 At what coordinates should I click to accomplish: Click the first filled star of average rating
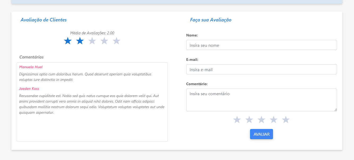click(68, 41)
